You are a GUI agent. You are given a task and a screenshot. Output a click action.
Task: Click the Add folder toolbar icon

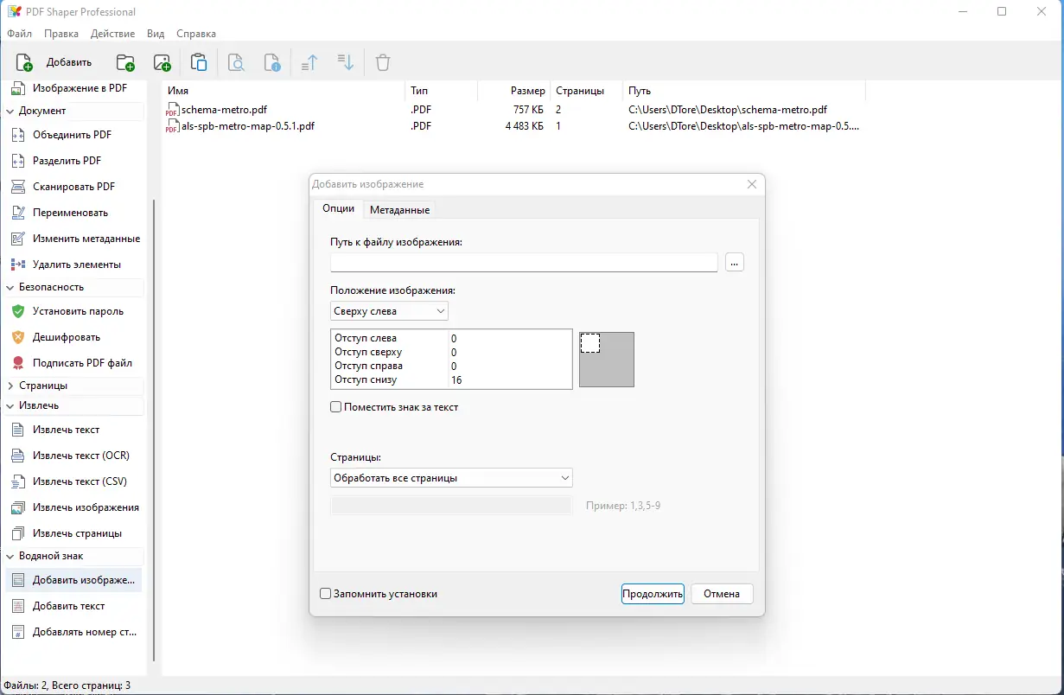pyautogui.click(x=125, y=62)
